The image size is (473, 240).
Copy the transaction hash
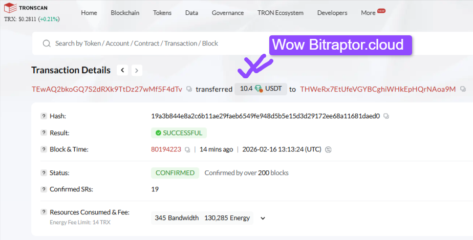(x=386, y=116)
